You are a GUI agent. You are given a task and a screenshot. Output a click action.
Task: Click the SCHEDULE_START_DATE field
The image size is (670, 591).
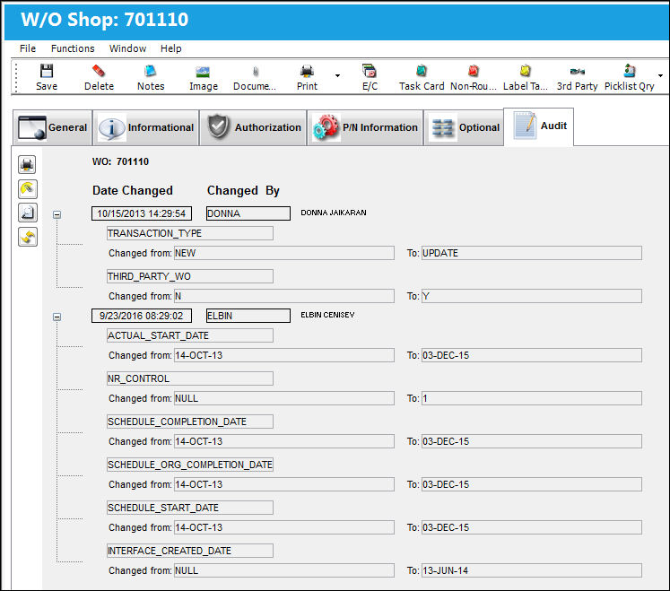tap(190, 508)
